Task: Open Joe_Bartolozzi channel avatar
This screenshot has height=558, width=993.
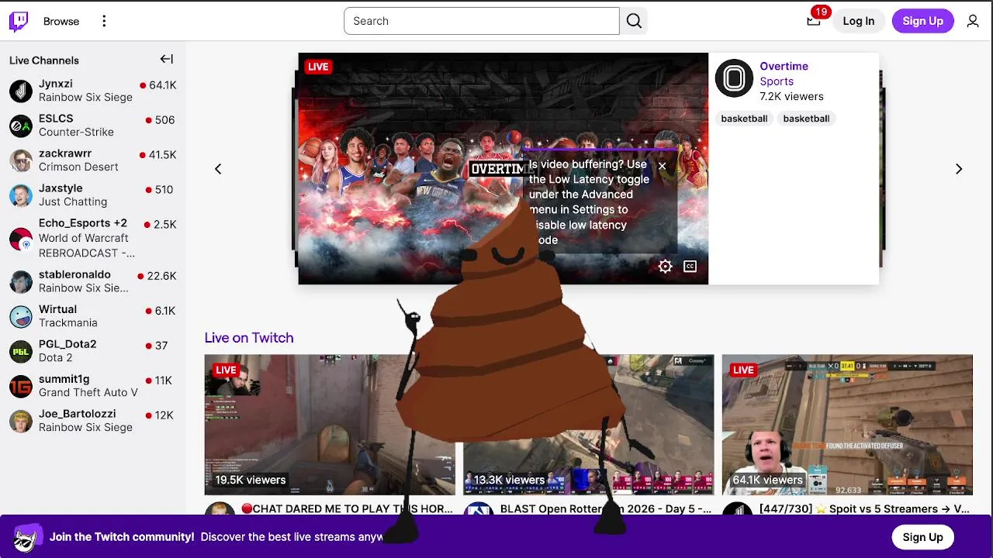Action: click(x=21, y=421)
